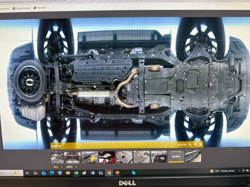Viewport: 250px width, 187px height.
Task: Open Excel from the taskbar
Action: pos(76,173)
